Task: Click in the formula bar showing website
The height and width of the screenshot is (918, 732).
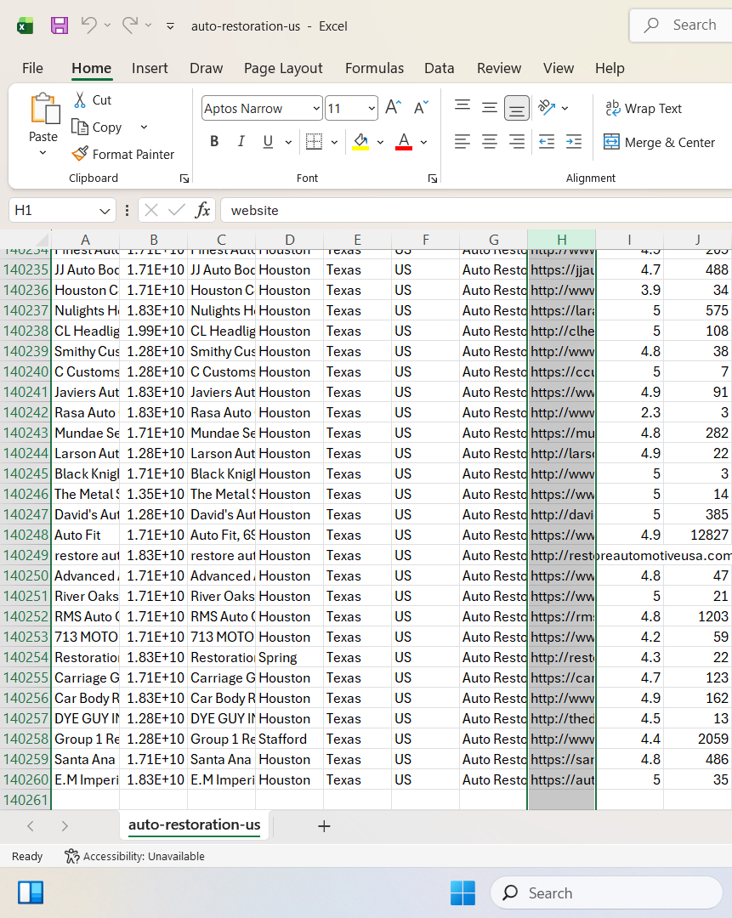Action: 475,210
